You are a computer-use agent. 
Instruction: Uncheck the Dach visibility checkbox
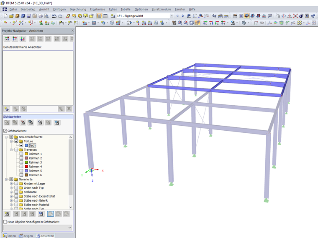(x=21, y=145)
